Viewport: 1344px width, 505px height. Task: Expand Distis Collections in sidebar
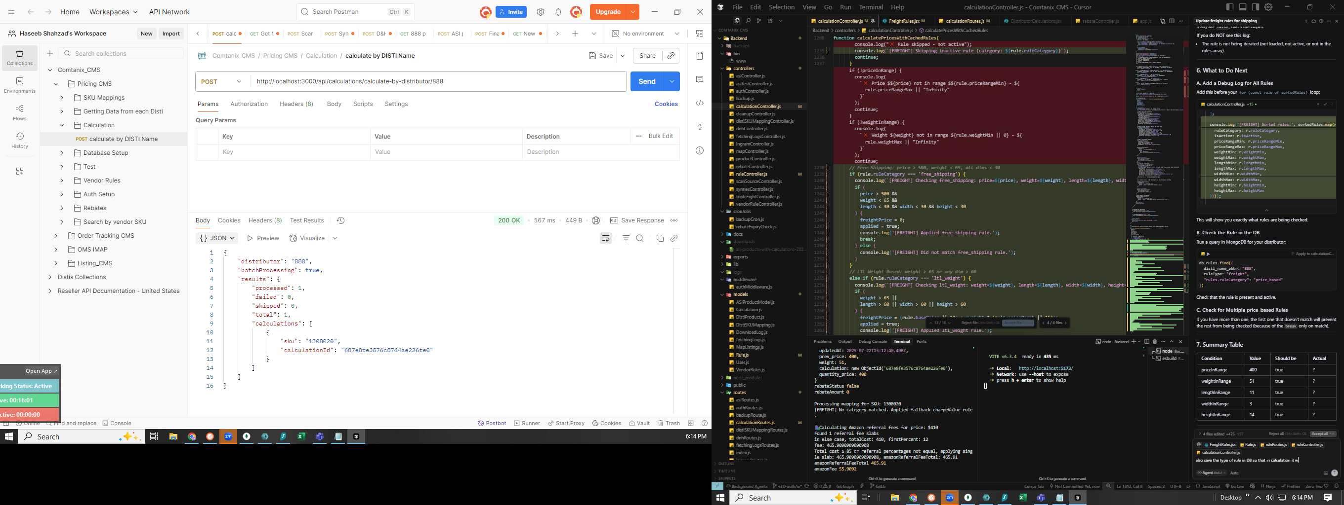click(x=49, y=277)
